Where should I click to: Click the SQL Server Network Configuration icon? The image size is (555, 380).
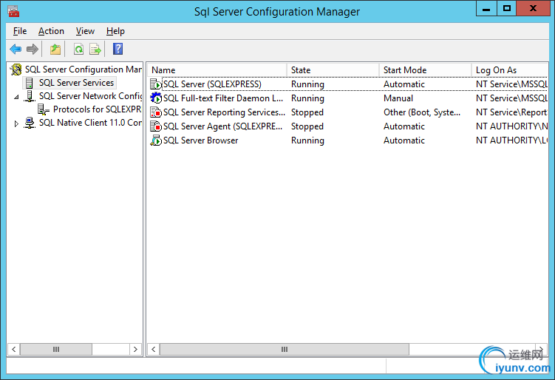pyautogui.click(x=30, y=96)
